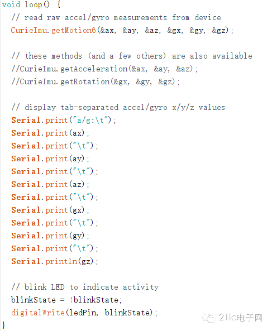Click the 'blink LED to indicate activity' comment
The height and width of the screenshot is (331, 272).
coord(85,287)
